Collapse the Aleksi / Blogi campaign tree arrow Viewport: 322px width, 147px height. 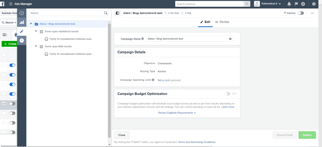coord(31,24)
